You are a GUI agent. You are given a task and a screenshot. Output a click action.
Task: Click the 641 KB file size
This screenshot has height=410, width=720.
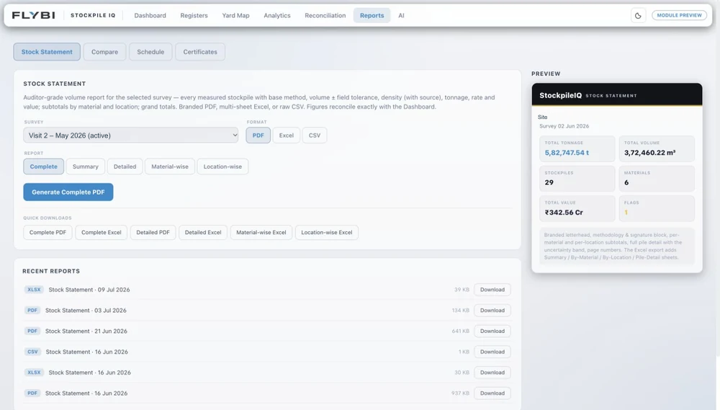[x=460, y=331]
